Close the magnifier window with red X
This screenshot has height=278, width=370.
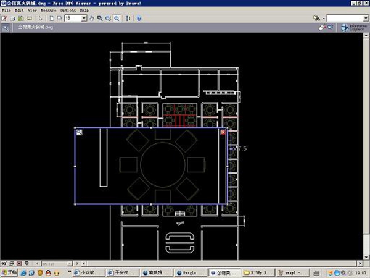coord(223,132)
